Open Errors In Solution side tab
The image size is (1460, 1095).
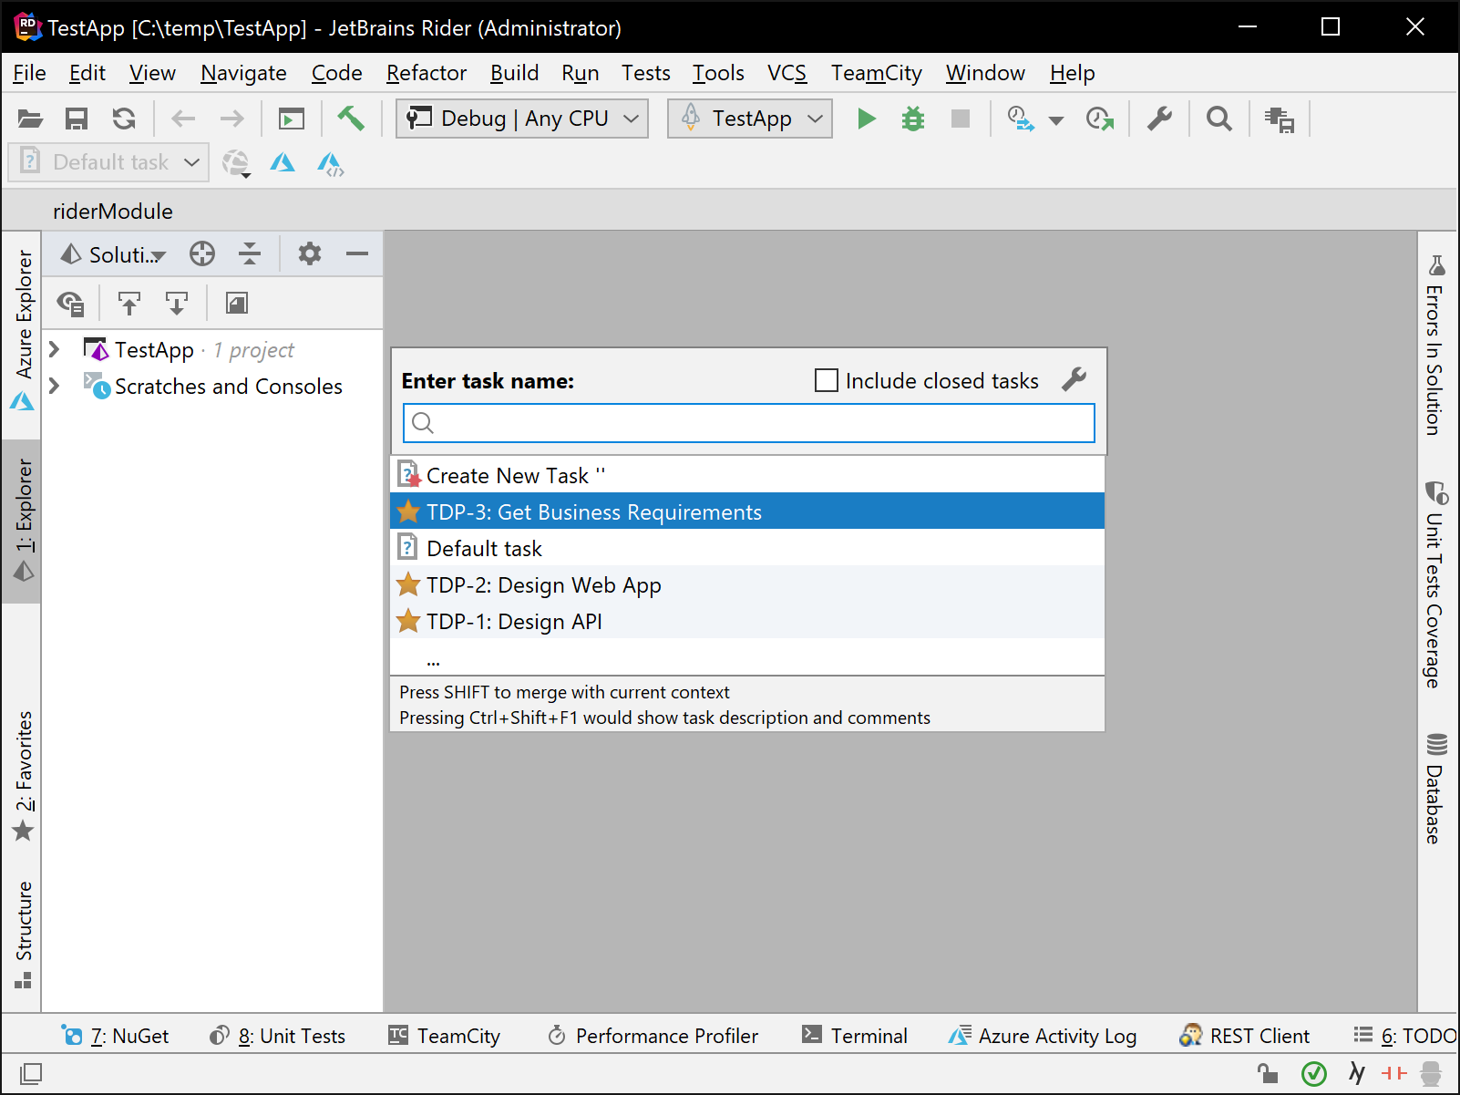point(1436,345)
